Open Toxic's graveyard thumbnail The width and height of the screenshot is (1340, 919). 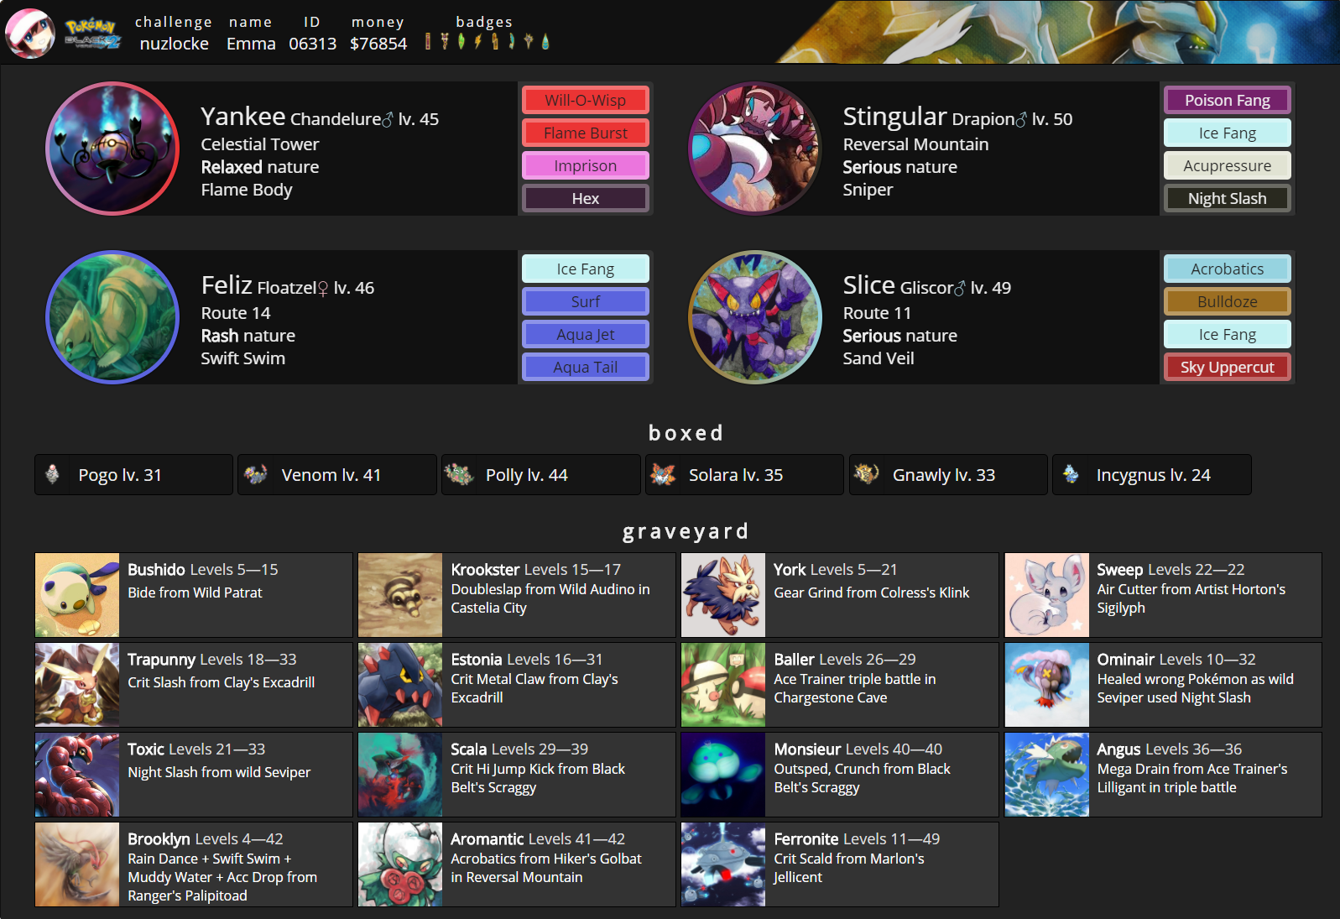click(x=77, y=775)
